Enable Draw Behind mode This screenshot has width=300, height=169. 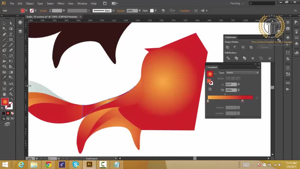click(x=8, y=119)
